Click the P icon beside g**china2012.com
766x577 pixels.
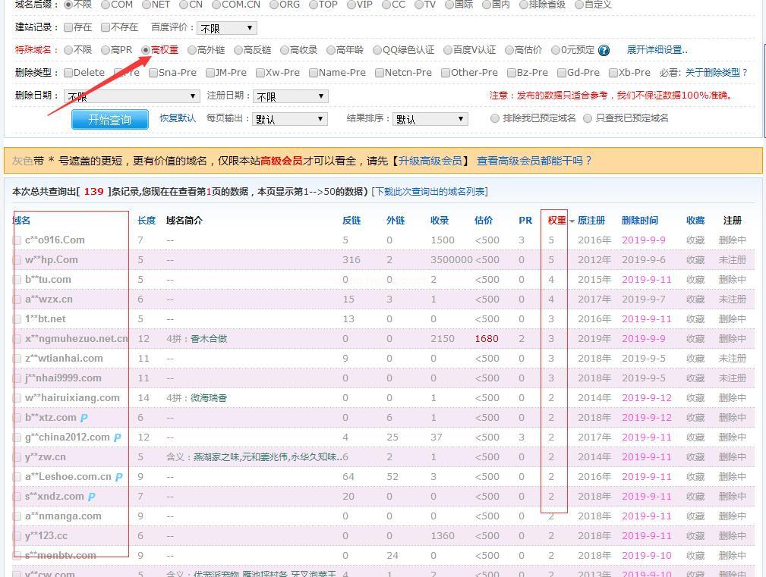[x=118, y=437]
